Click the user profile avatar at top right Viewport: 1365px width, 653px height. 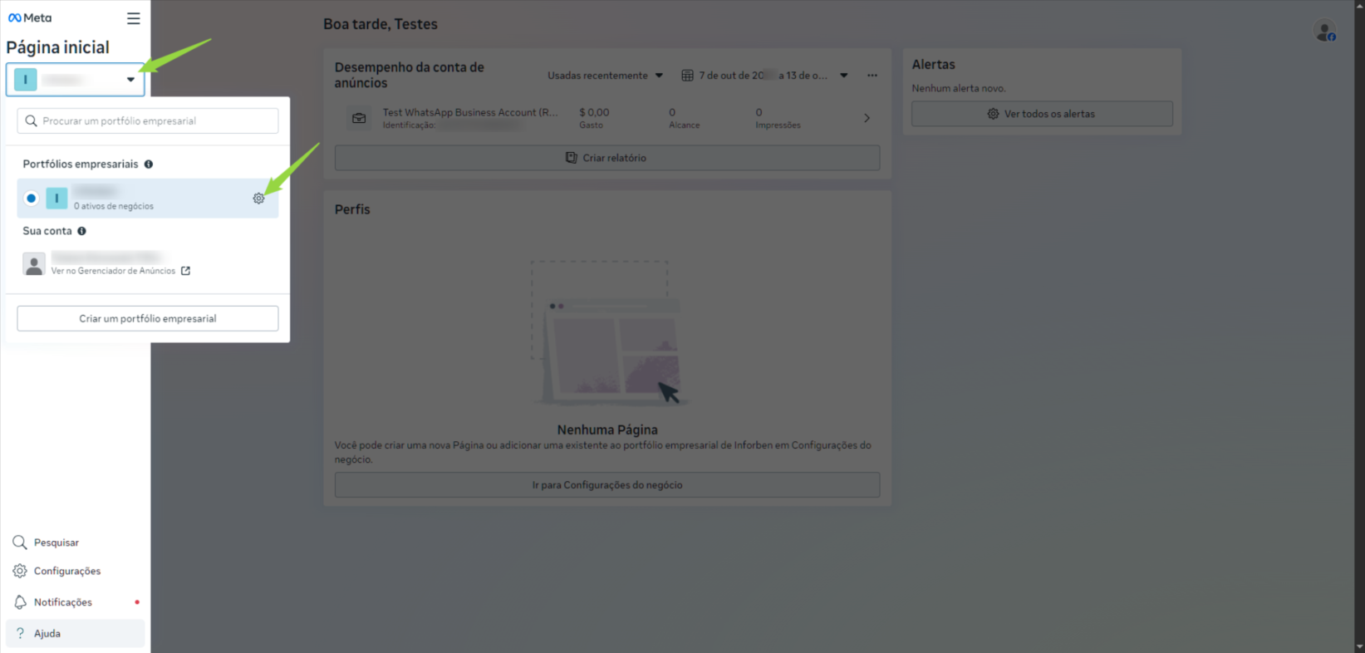pyautogui.click(x=1324, y=32)
